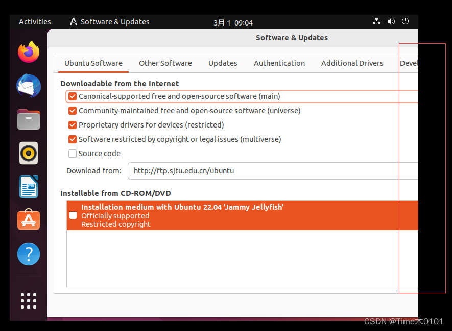Enable the Source code checkbox
This screenshot has height=331, width=452.
(x=73, y=154)
